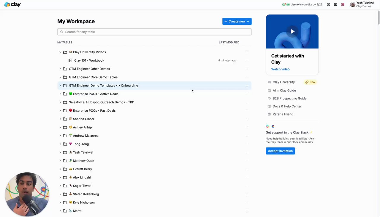The height and width of the screenshot is (217, 380).
Task: Open the help question mark icon
Action: tap(328, 4)
